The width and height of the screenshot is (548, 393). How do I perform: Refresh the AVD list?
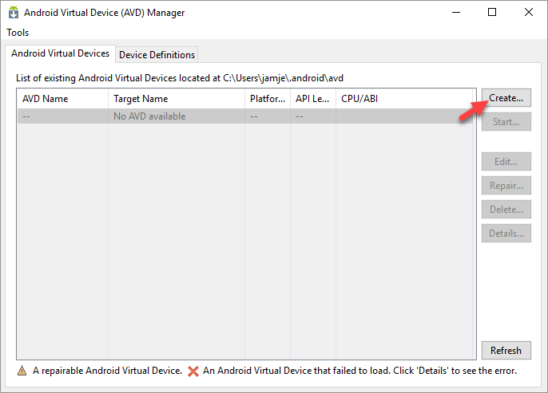click(506, 350)
